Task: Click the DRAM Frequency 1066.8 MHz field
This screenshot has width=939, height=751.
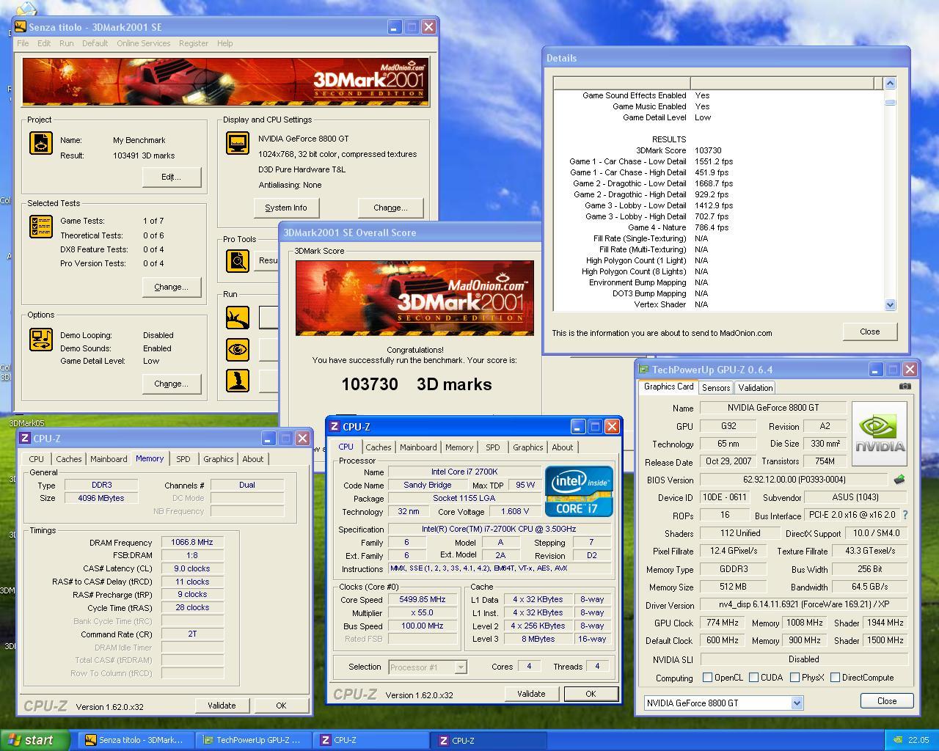Action: click(192, 543)
